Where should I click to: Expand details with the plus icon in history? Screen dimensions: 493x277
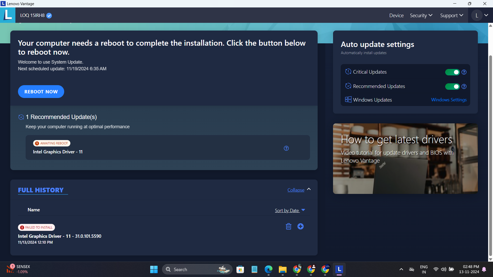tap(300, 226)
